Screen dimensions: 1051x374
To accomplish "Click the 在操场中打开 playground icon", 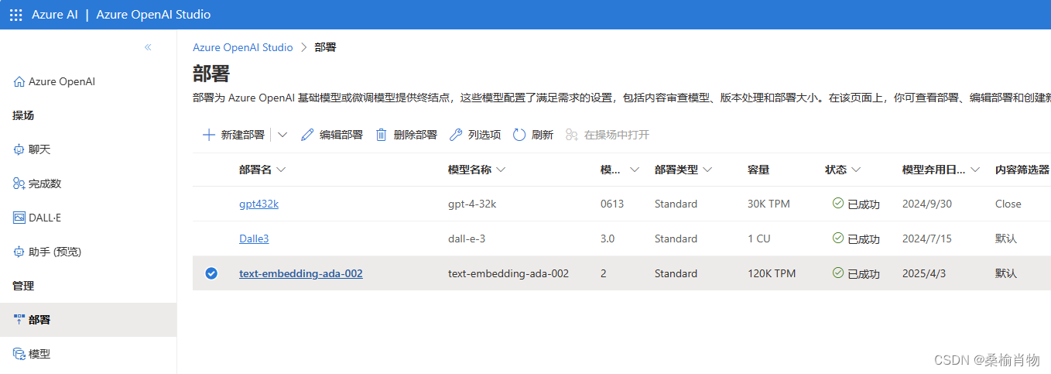I will 572,135.
